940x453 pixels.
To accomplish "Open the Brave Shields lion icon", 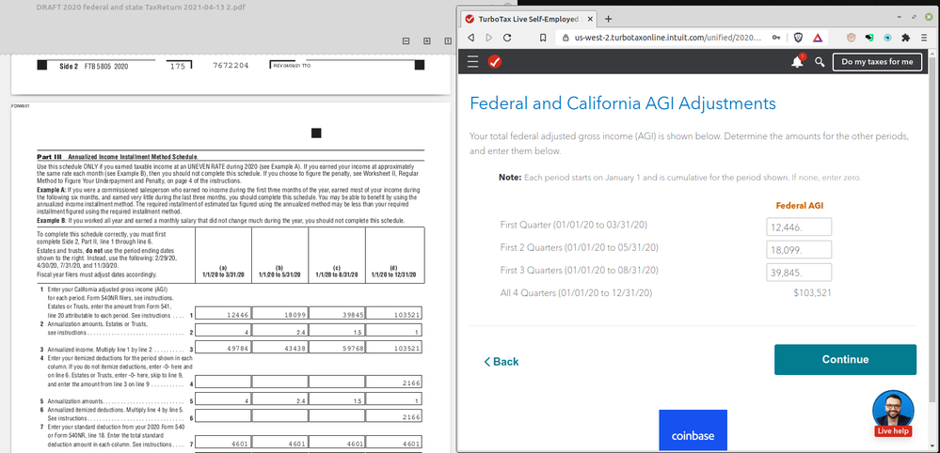I will pos(798,38).
